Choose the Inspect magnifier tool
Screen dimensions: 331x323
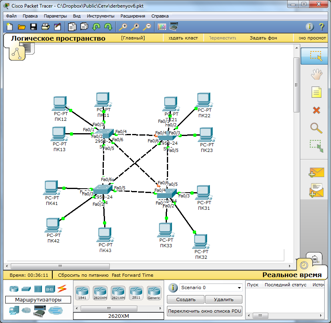click(x=316, y=128)
